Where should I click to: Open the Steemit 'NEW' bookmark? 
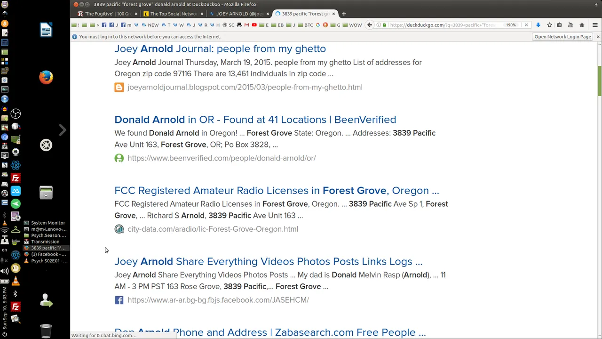(150, 25)
